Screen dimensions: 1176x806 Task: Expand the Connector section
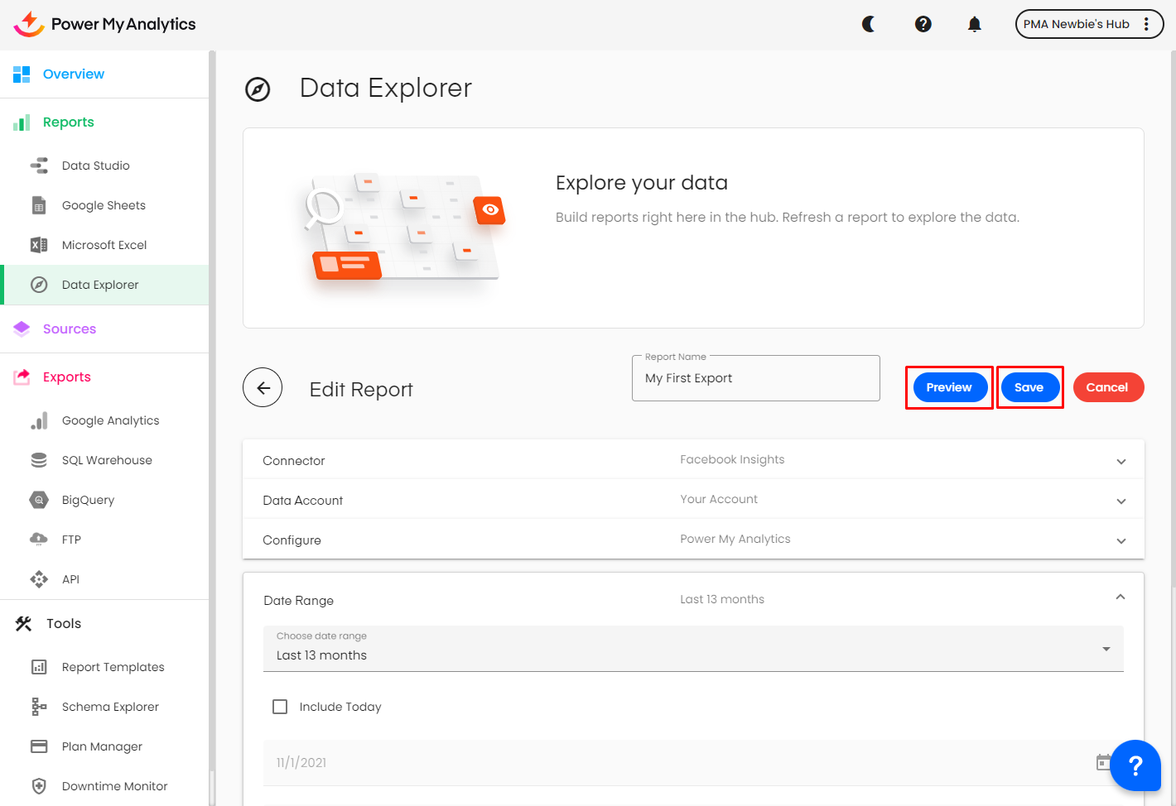pyautogui.click(x=1121, y=461)
